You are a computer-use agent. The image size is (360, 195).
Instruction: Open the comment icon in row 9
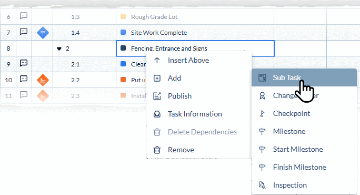point(24,63)
